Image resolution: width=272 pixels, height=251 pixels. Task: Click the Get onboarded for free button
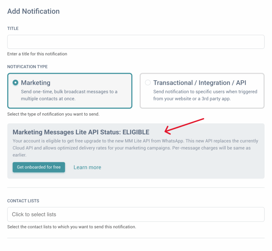39,167
